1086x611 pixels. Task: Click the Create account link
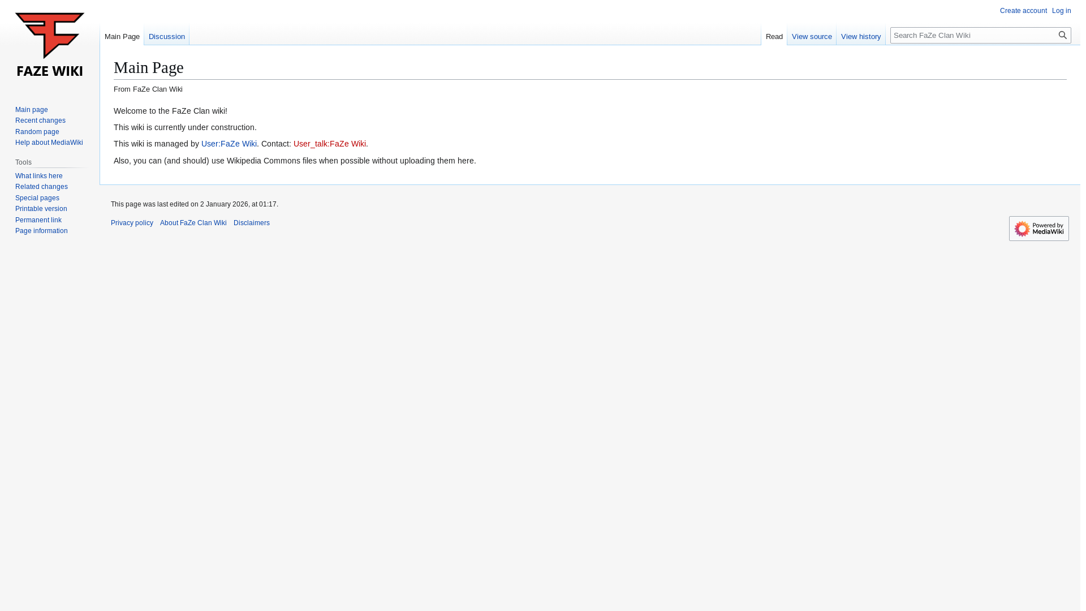tap(1023, 11)
